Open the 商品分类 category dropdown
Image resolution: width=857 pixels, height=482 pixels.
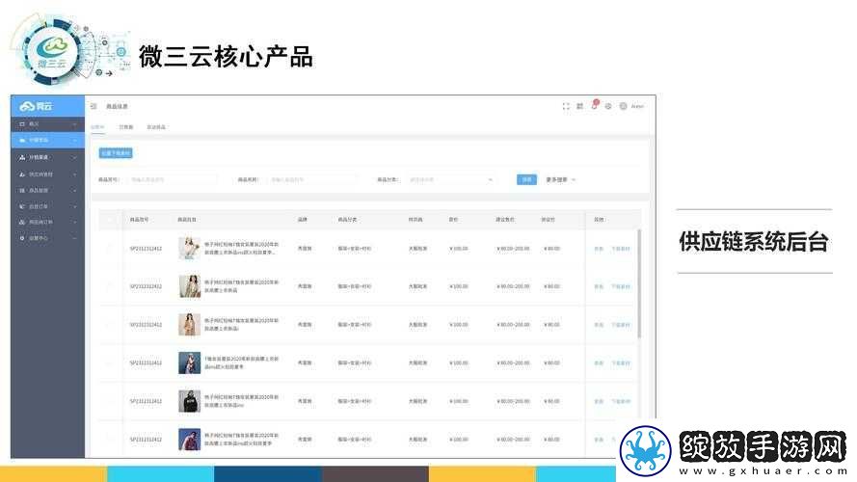click(x=451, y=179)
